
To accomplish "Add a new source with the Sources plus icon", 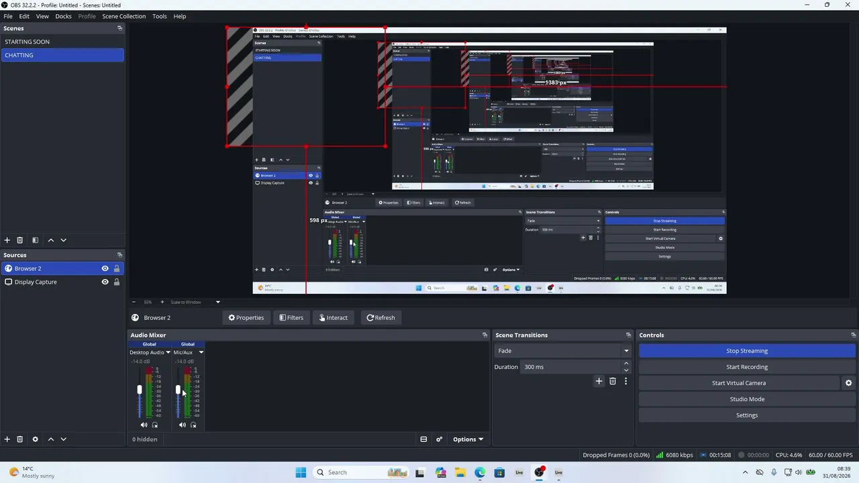I will tap(7, 439).
